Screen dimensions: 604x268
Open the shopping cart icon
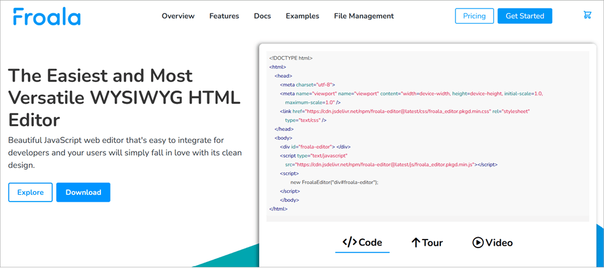(587, 16)
